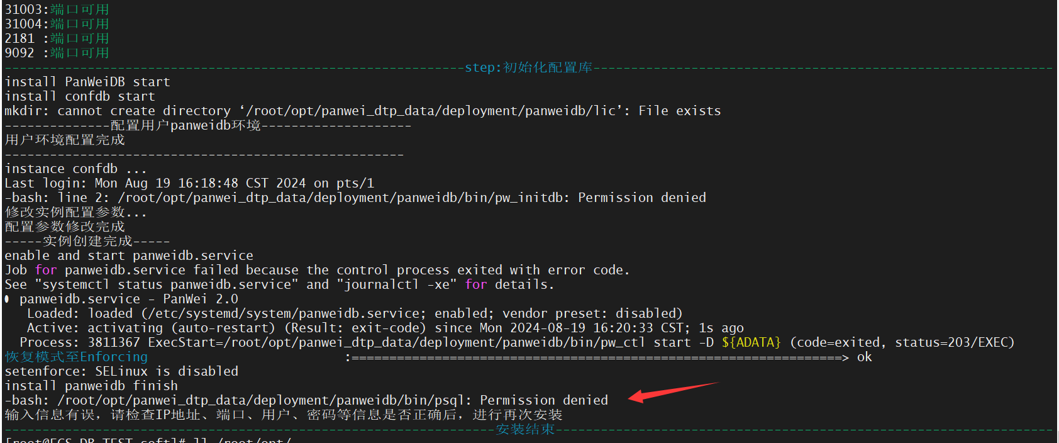Click the 'mkdir: cannot create directory' error line

tap(363, 111)
